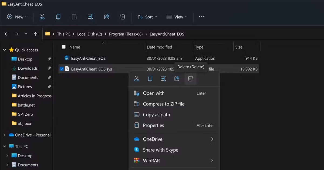Collapse the This PC tree node

pos(5,146)
